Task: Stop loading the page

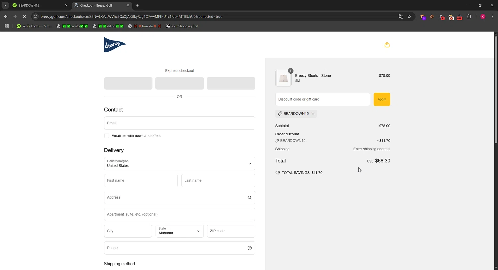Action: (x=24, y=16)
